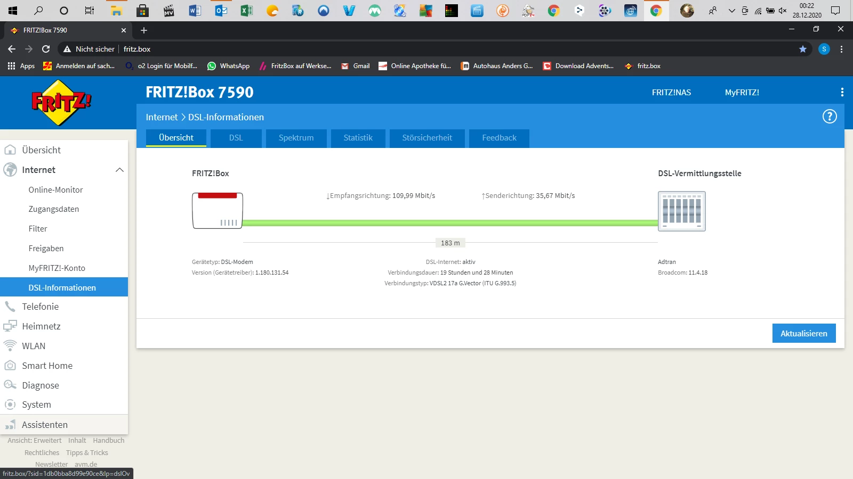Open Heimnetz via the network devices icon
The width and height of the screenshot is (853, 479).
click(10, 326)
